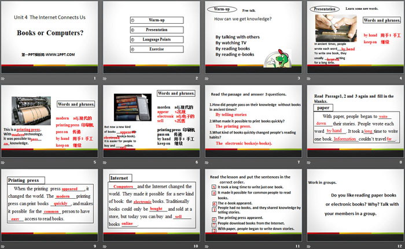
Task: Click the animation star icon under slide 2
Action: coord(105,79)
